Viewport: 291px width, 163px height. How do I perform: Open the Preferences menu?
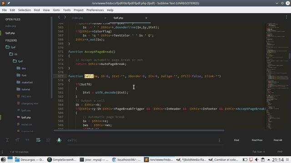point(95,10)
